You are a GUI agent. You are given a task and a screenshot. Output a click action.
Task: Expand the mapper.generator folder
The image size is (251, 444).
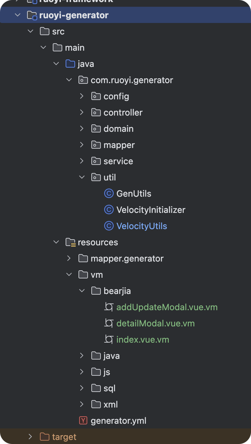69,258
